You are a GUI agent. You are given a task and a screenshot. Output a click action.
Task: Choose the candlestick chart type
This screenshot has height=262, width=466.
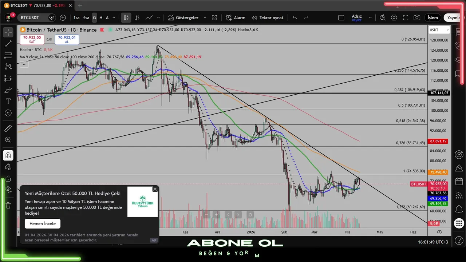point(126,17)
